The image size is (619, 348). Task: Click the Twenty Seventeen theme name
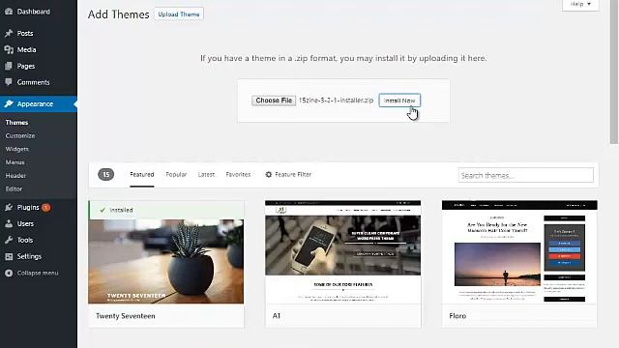tap(126, 316)
